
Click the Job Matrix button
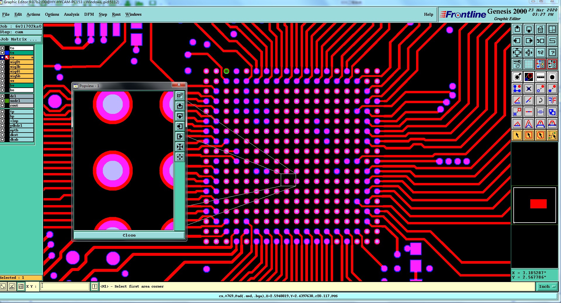tap(21, 39)
